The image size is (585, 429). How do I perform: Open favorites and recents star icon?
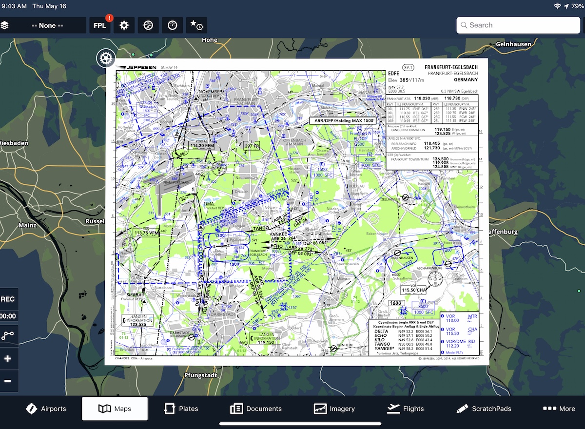click(196, 25)
